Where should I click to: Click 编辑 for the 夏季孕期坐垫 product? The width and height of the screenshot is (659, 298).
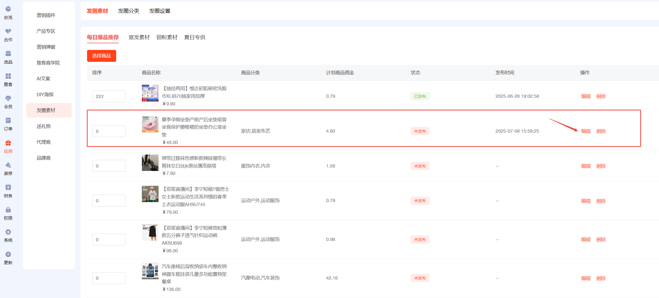[x=585, y=131]
